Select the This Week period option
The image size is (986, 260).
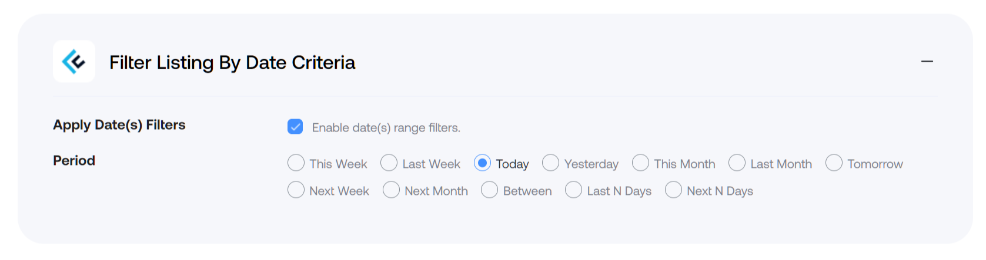tap(296, 163)
